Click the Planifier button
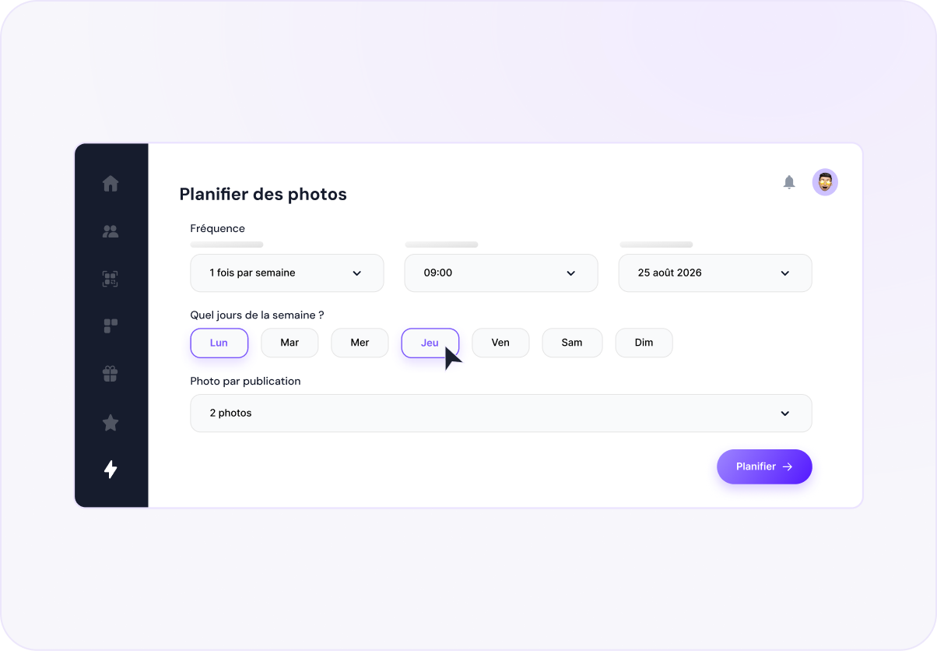 764,466
